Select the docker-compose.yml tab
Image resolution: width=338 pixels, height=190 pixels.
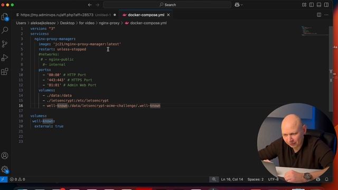point(146,15)
